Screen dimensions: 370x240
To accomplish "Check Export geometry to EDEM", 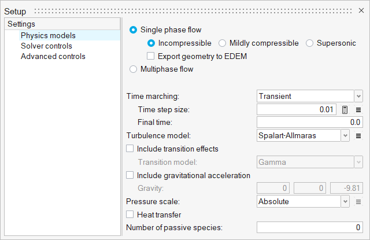I will (150, 56).
